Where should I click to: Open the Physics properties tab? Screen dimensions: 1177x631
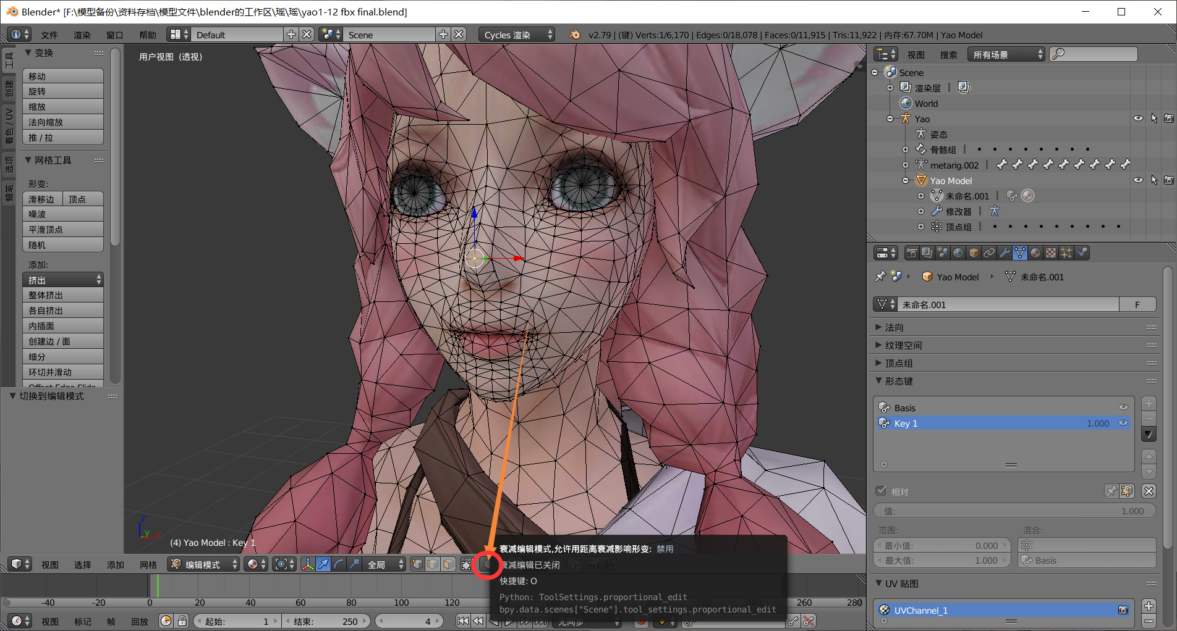coord(1082,253)
